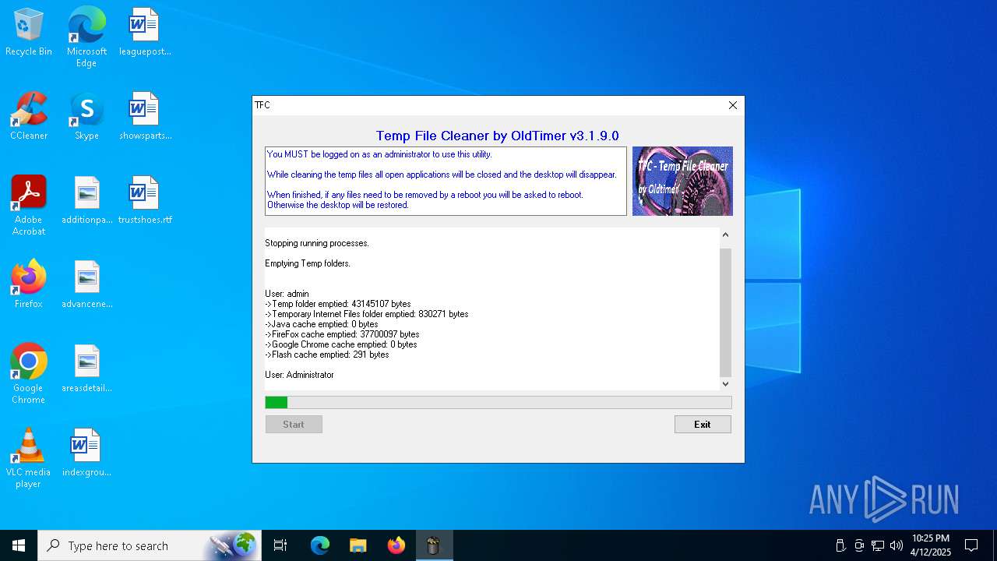Switch to the TFC taskbar app icon

coord(434,545)
